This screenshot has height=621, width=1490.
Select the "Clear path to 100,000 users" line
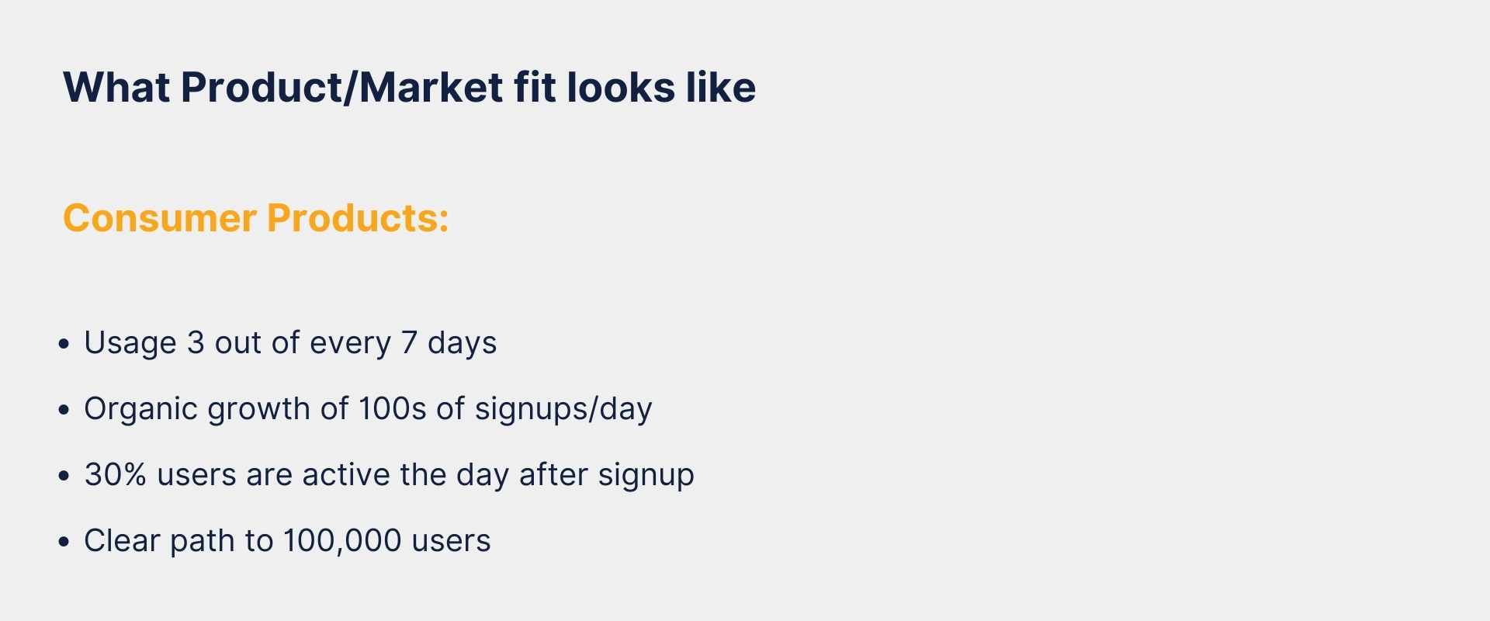point(287,541)
